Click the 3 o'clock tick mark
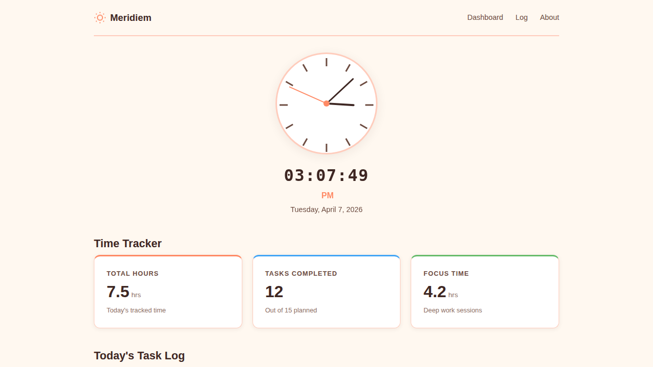Screen dimensions: 653x367 click(369, 105)
